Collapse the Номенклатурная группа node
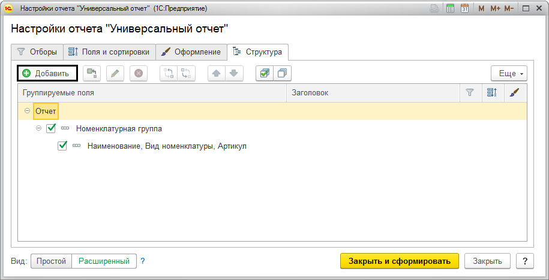549x280 pixels. (x=38, y=128)
